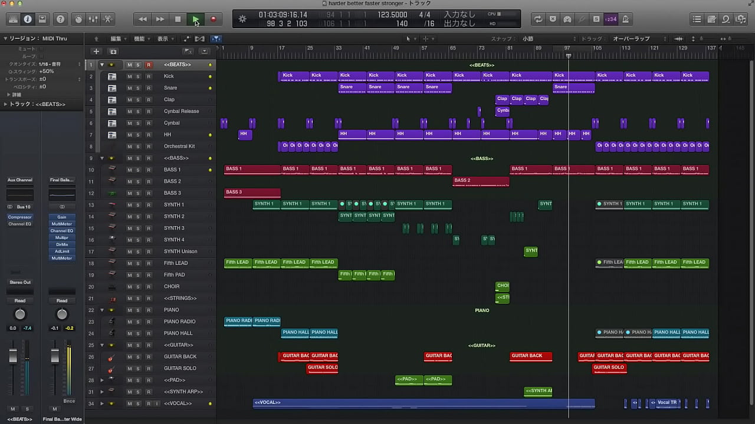The image size is (755, 424).
Task: Record-enable the Clap track
Action: [x=149, y=100]
